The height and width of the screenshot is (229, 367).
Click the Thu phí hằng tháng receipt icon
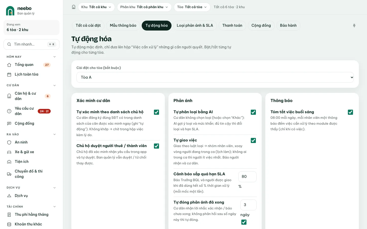pyautogui.click(x=9, y=215)
